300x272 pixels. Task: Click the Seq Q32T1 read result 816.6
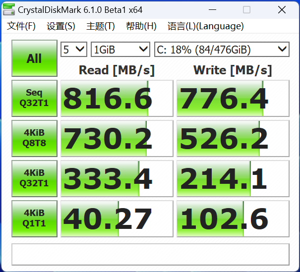click(117, 98)
